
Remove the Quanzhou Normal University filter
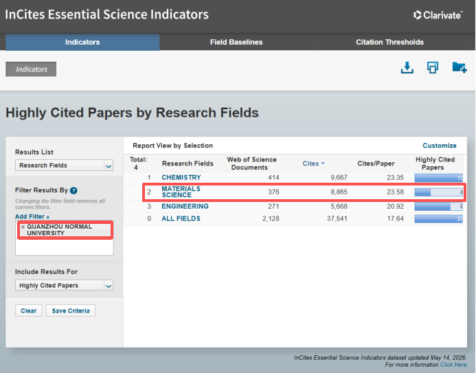(x=23, y=227)
